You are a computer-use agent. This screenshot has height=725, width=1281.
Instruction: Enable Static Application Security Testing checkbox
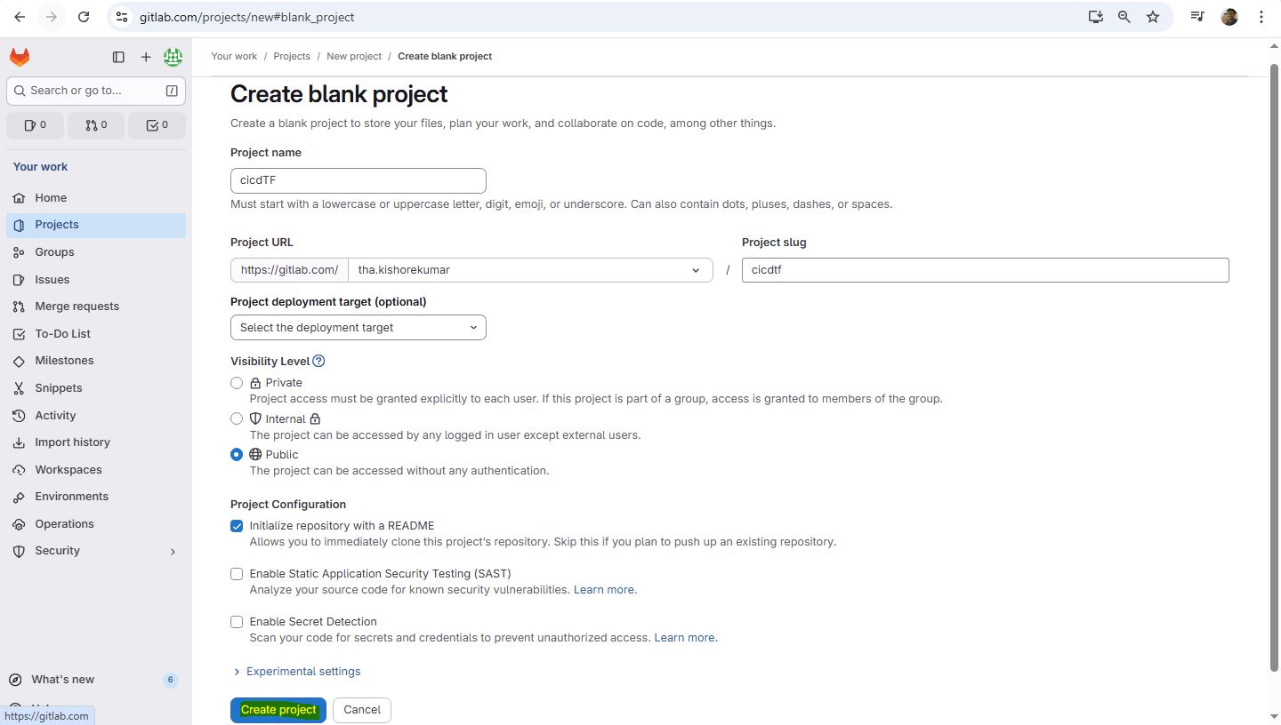(237, 574)
